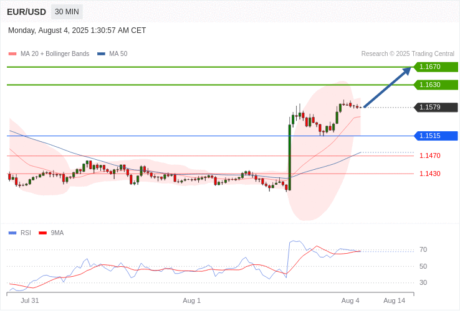Click the blue MA 50 legend swatch
460x311 pixels.
coord(101,54)
